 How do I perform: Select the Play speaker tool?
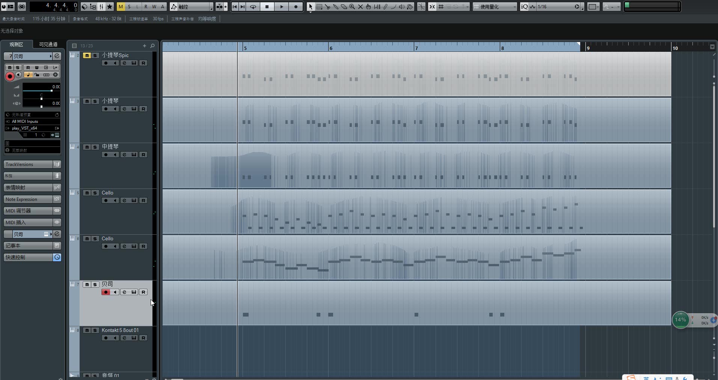402,7
